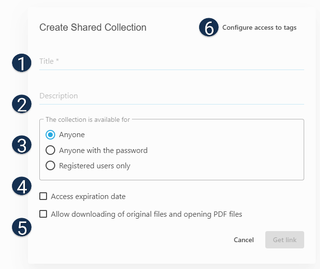Select the Registered users only radio circle
Viewport: 320px width, 269px height.
(x=50, y=166)
